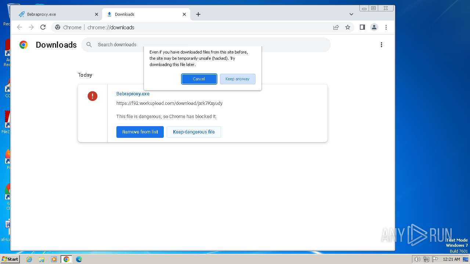The image size is (470, 264).
Task: Select the Downloads tab
Action: pos(146,14)
